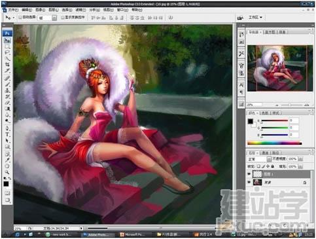The height and width of the screenshot is (239, 316).
Task: Select the Clone Stamp tool
Action: [7, 90]
